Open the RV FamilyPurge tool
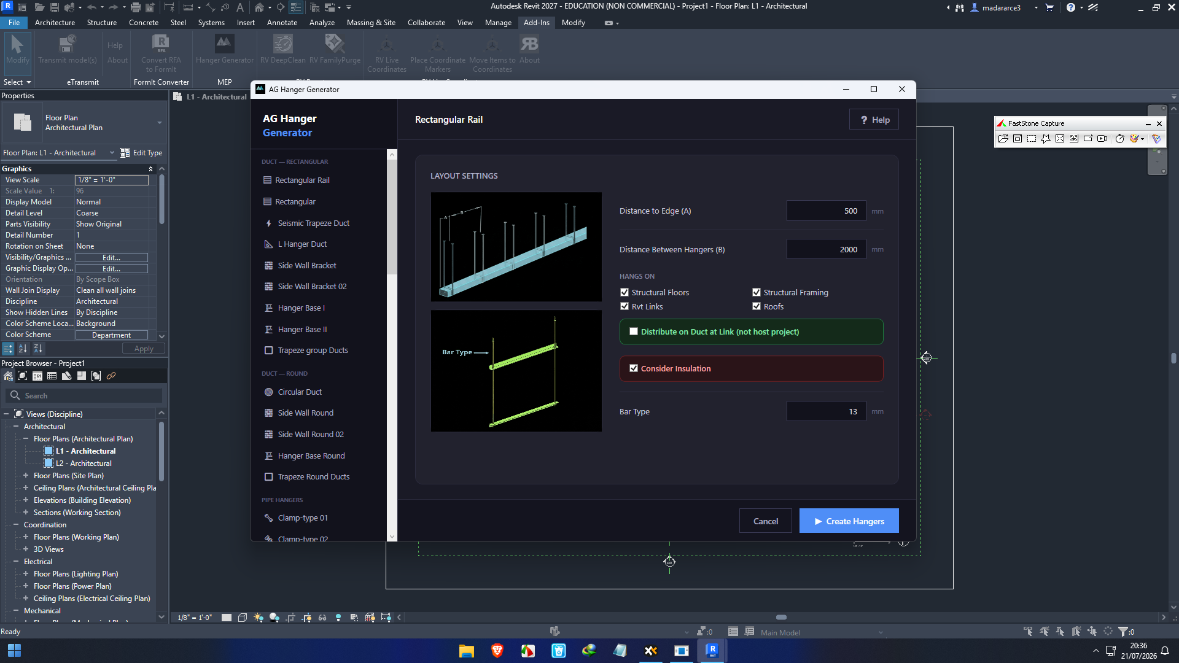1179x663 pixels. click(x=335, y=49)
